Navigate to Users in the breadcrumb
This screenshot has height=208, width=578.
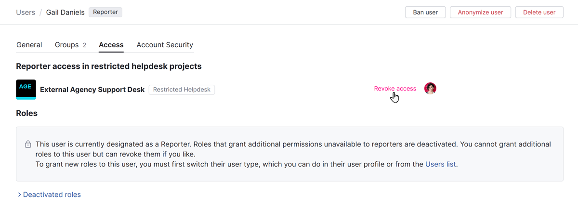click(x=26, y=13)
